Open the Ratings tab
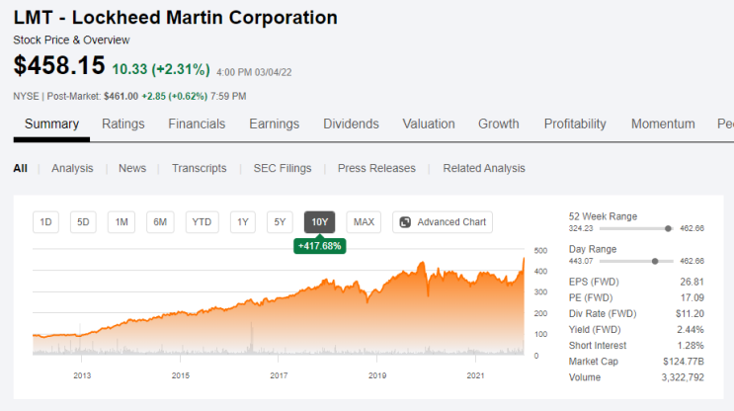Image resolution: width=734 pixels, height=411 pixels. [123, 124]
